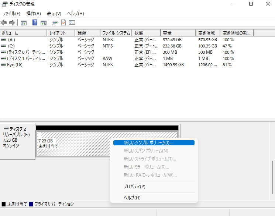Click the back arrow toolbar icon
The height and width of the screenshot is (216, 275).
pos(4,23)
